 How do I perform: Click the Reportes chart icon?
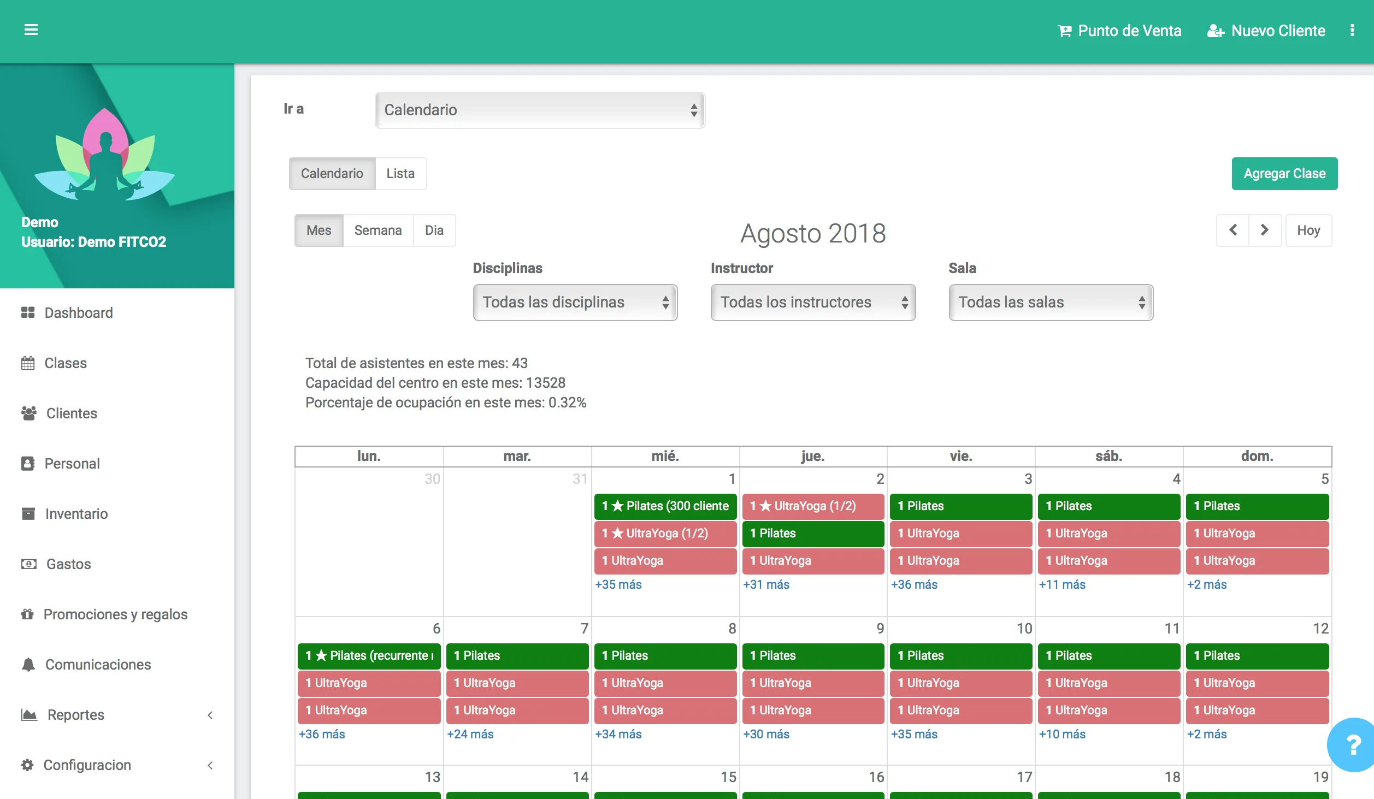coord(29,714)
